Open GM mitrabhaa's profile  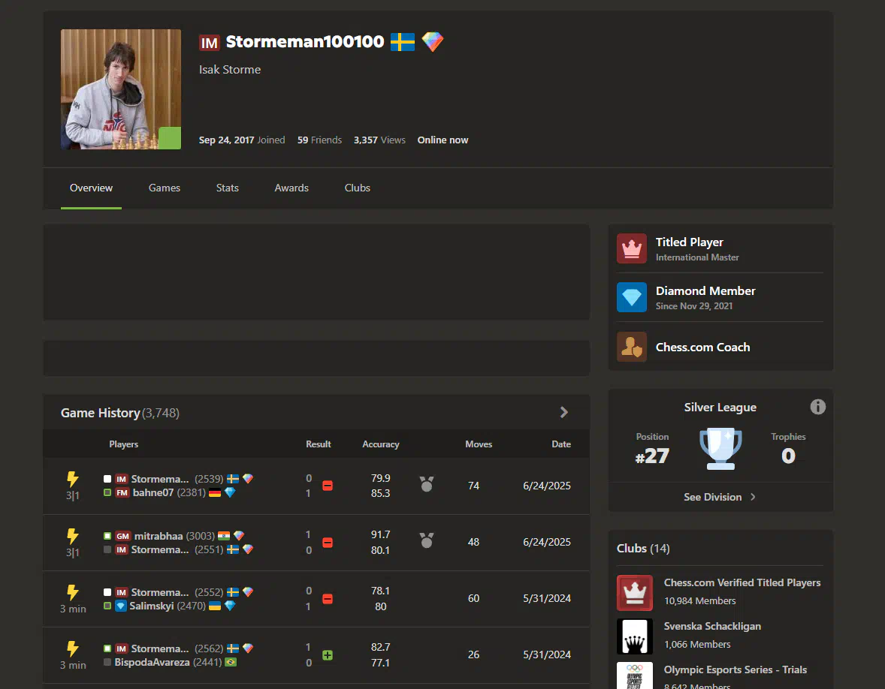pos(159,536)
